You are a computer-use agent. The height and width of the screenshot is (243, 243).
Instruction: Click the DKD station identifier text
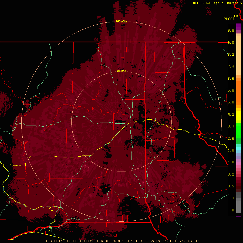pyautogui.click(x=237, y=16)
